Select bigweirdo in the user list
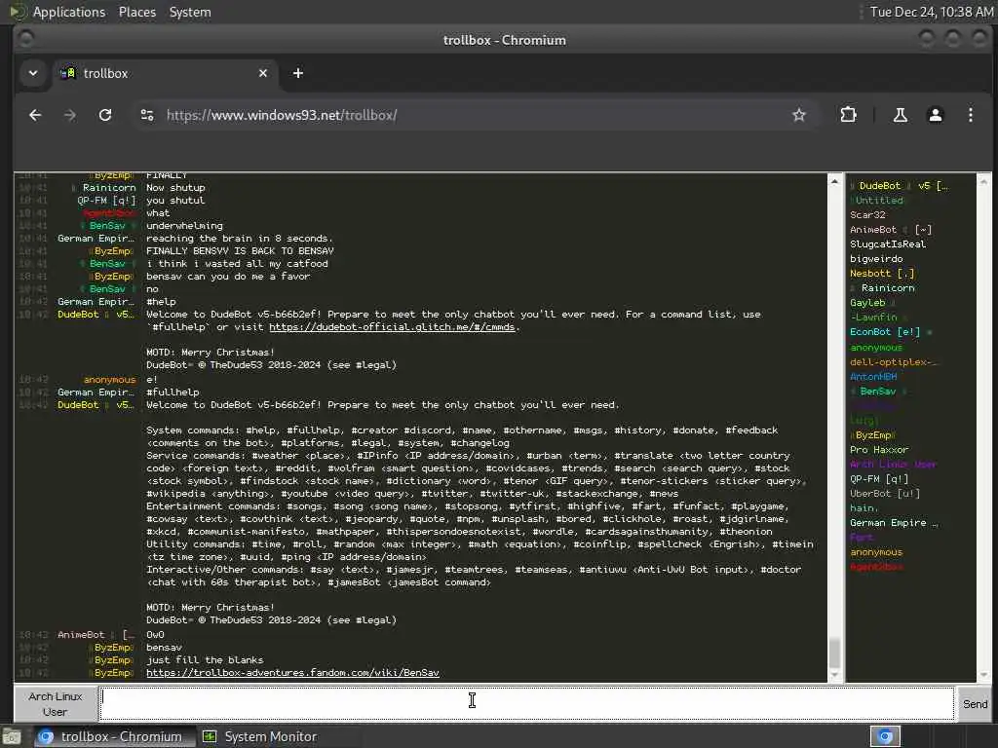The width and height of the screenshot is (998, 748). [x=876, y=259]
